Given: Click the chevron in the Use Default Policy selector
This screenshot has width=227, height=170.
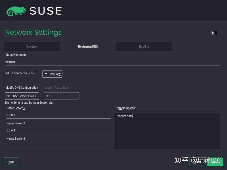Looking at the screenshot, I should coord(8,96).
